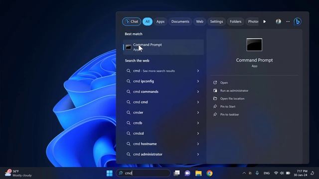Click the large Command Prompt preview thumbnail

click(254, 45)
